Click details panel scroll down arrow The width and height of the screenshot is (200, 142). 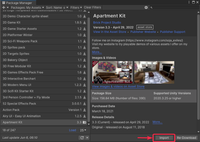coord(198,132)
